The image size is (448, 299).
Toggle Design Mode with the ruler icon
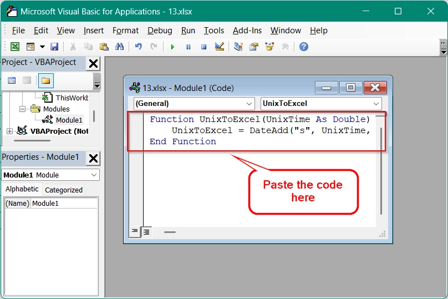(x=220, y=47)
